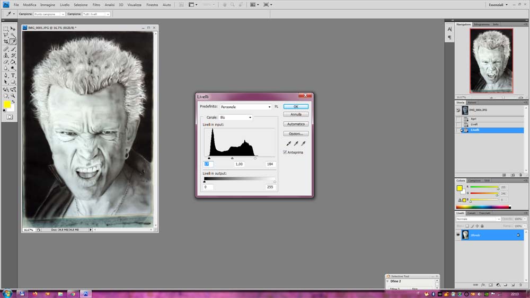Viewport: 530px width, 298px height.
Task: Select the Crop tool
Action: pos(6,42)
